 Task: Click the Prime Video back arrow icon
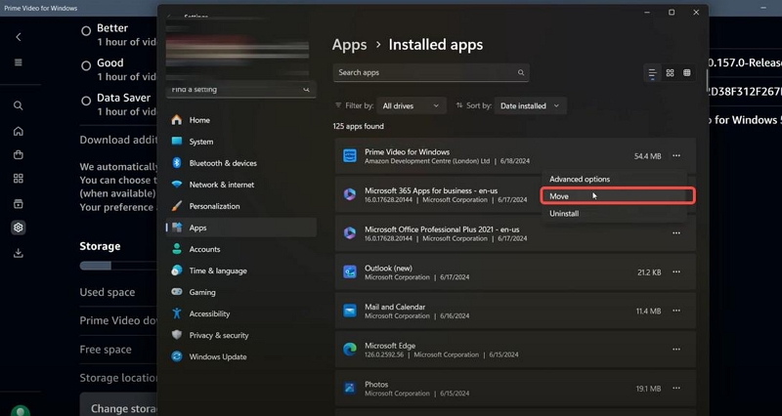click(x=19, y=37)
